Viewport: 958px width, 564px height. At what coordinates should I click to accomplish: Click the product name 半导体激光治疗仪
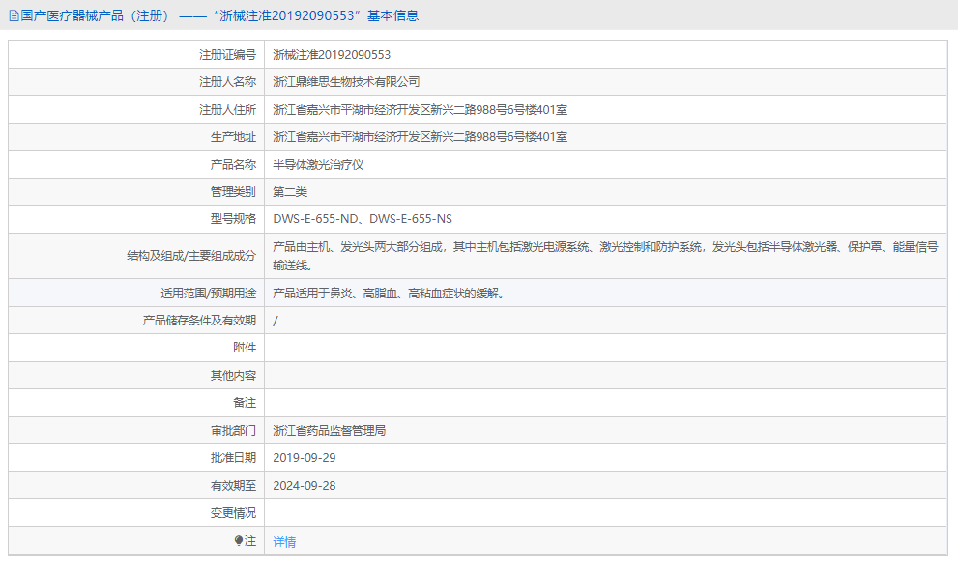tap(316, 164)
